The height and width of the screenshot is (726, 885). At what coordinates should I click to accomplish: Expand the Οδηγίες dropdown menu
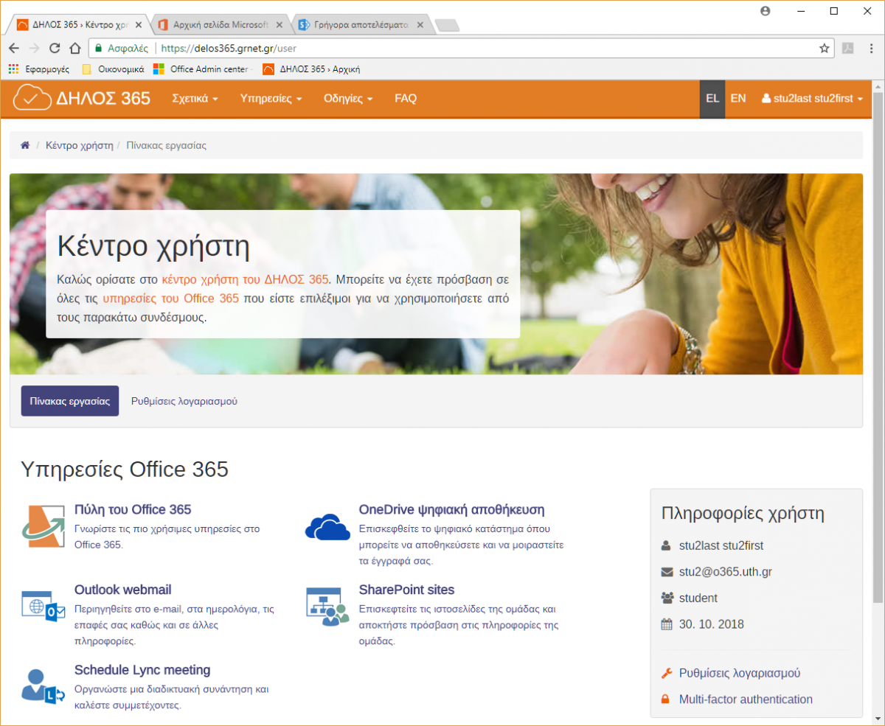[x=348, y=98]
